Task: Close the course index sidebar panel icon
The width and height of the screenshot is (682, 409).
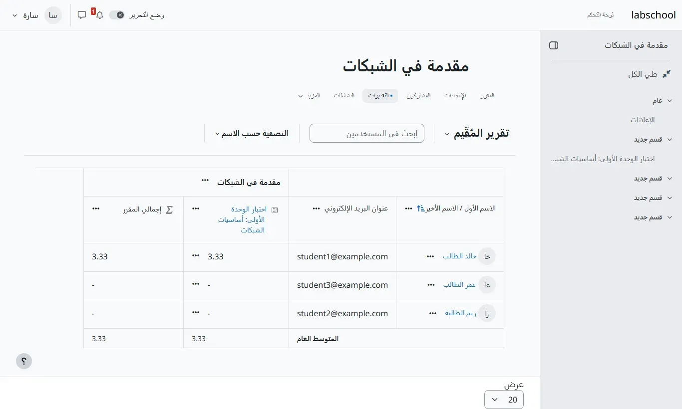Action: (554, 45)
